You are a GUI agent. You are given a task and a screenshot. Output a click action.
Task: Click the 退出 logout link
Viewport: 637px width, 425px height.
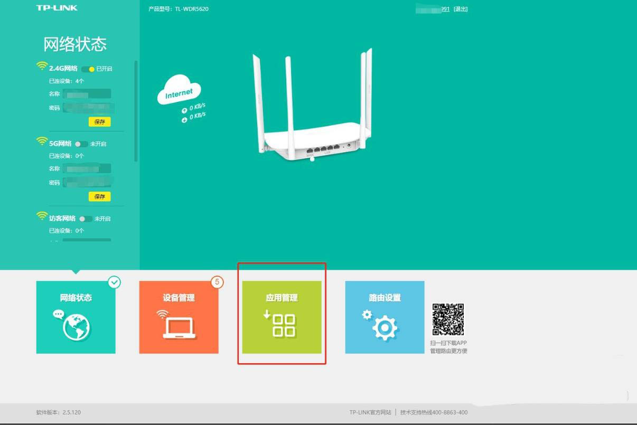[x=461, y=9]
